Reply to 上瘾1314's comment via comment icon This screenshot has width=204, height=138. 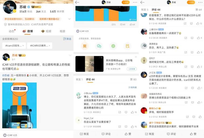tap(192, 38)
